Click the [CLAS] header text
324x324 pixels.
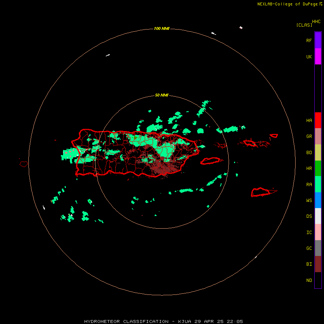[304, 25]
